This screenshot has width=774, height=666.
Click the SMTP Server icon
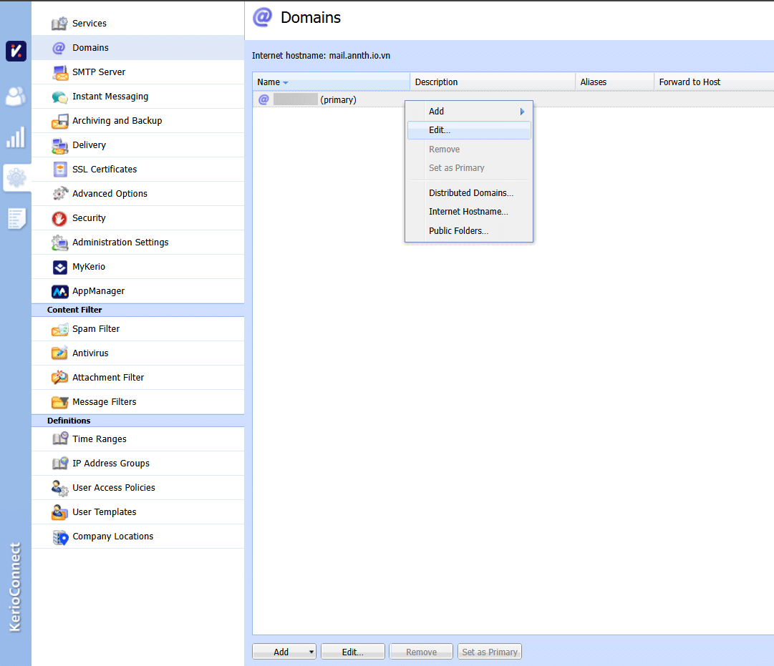click(60, 72)
